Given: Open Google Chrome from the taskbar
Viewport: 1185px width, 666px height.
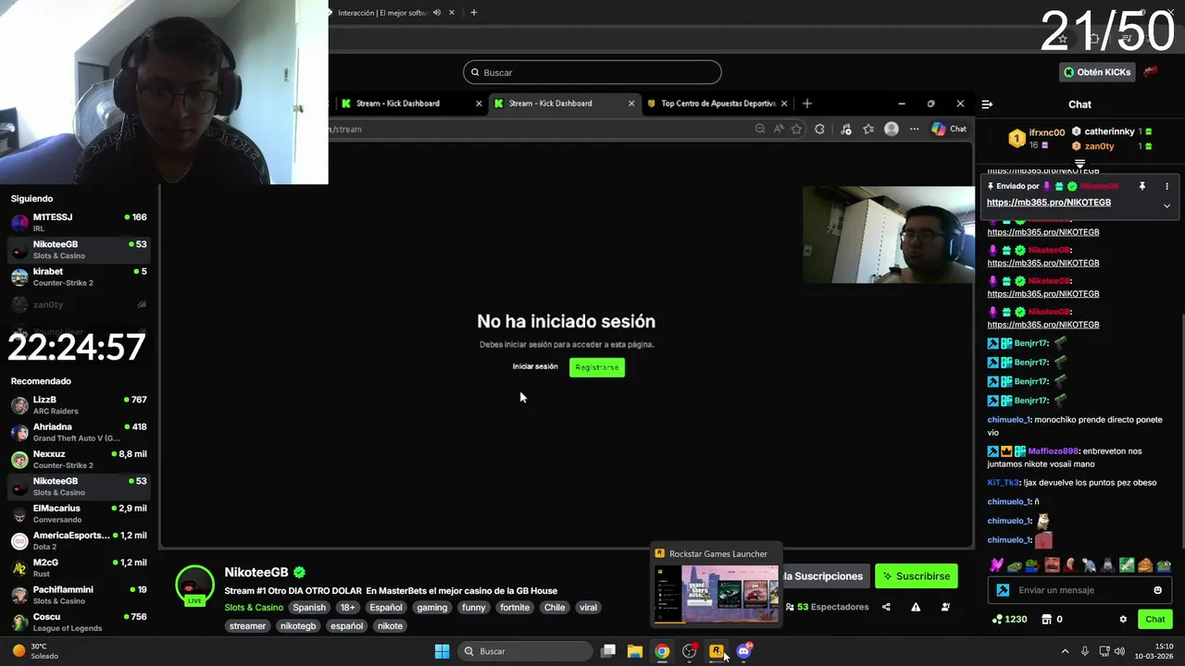Looking at the screenshot, I should [662, 651].
